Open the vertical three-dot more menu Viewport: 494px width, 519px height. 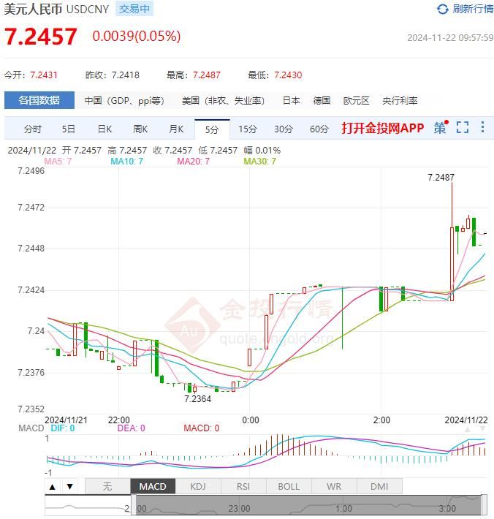pyautogui.click(x=482, y=128)
